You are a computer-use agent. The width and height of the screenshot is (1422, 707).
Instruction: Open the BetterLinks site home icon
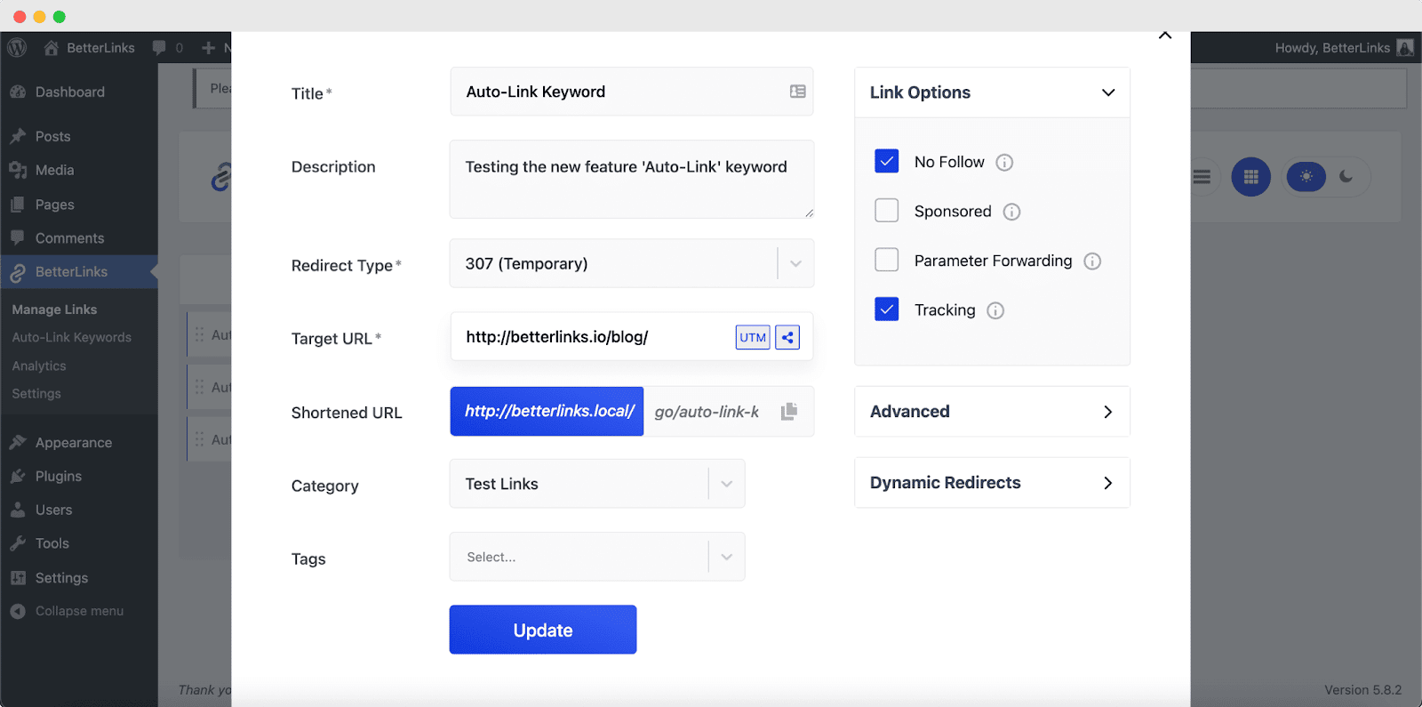tap(52, 48)
